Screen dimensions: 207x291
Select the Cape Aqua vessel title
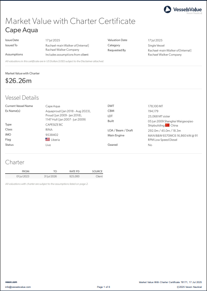[21, 30]
